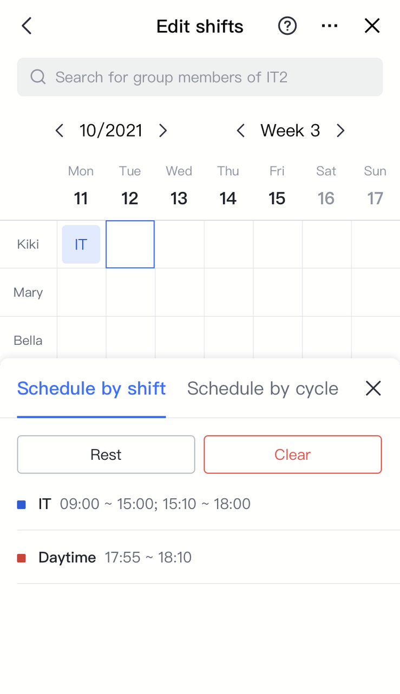Choose the Daytime 17:55 ~ 18:10 shift
The width and height of the screenshot is (400, 694).
click(x=115, y=557)
